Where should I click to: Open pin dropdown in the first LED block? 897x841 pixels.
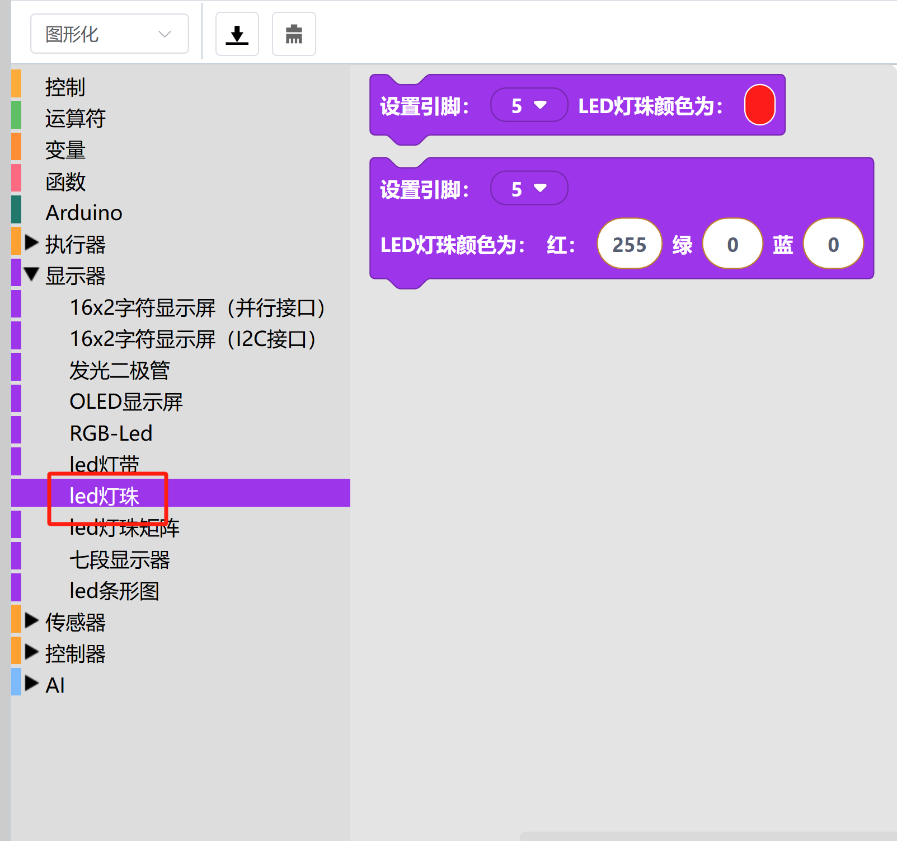(x=528, y=105)
